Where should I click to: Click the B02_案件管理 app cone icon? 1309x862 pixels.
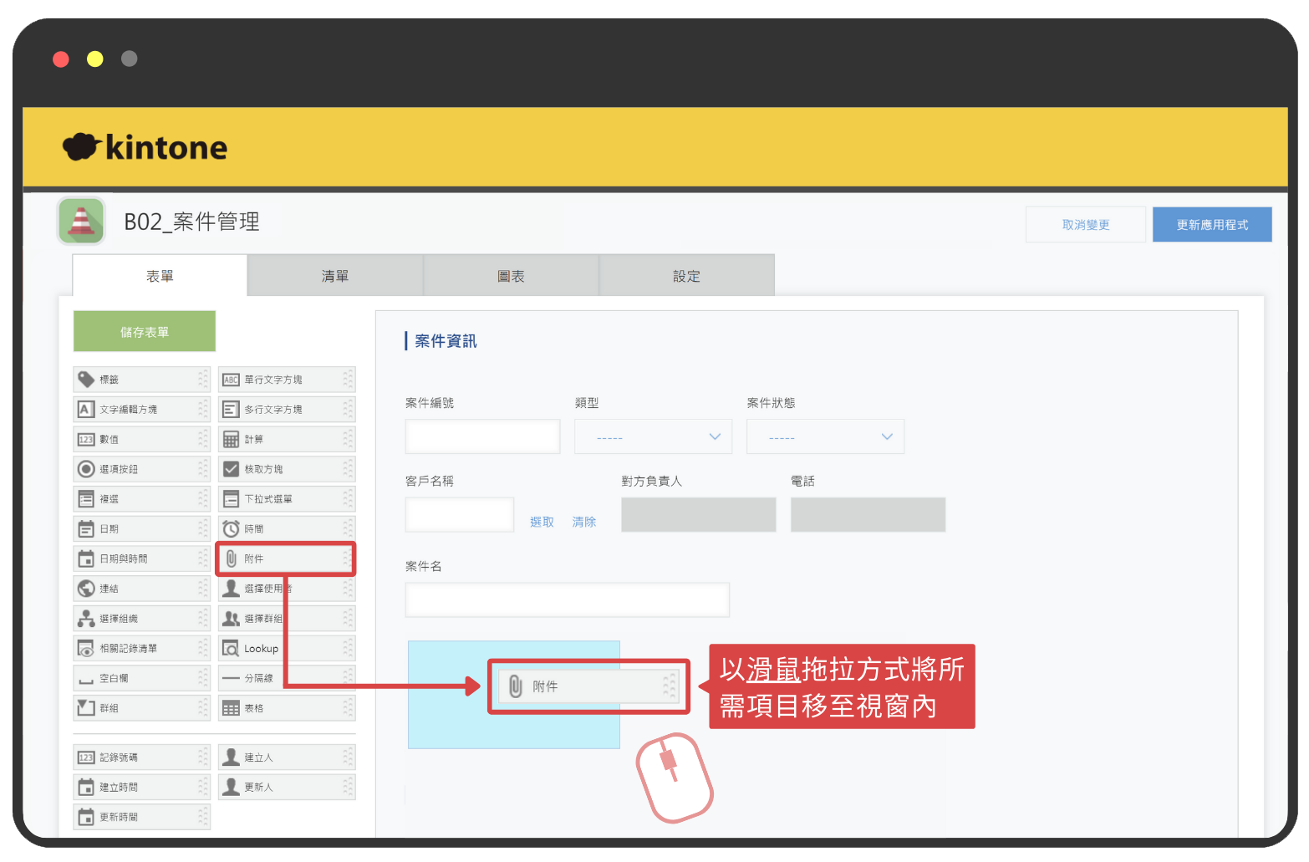click(81, 222)
